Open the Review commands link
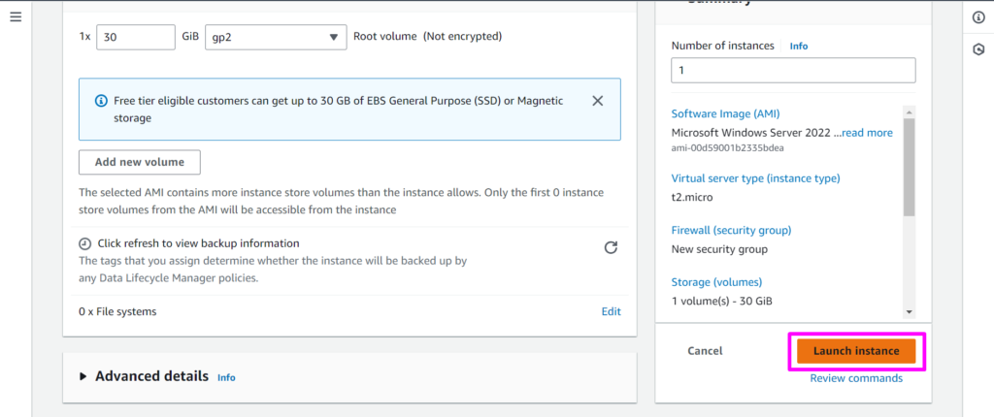Image resolution: width=994 pixels, height=417 pixels. [856, 378]
